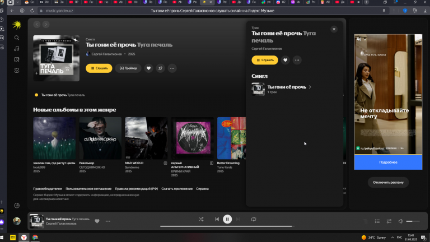The width and height of the screenshot is (430, 242).
Task: Open the Windows Start menu
Action: tap(2, 238)
